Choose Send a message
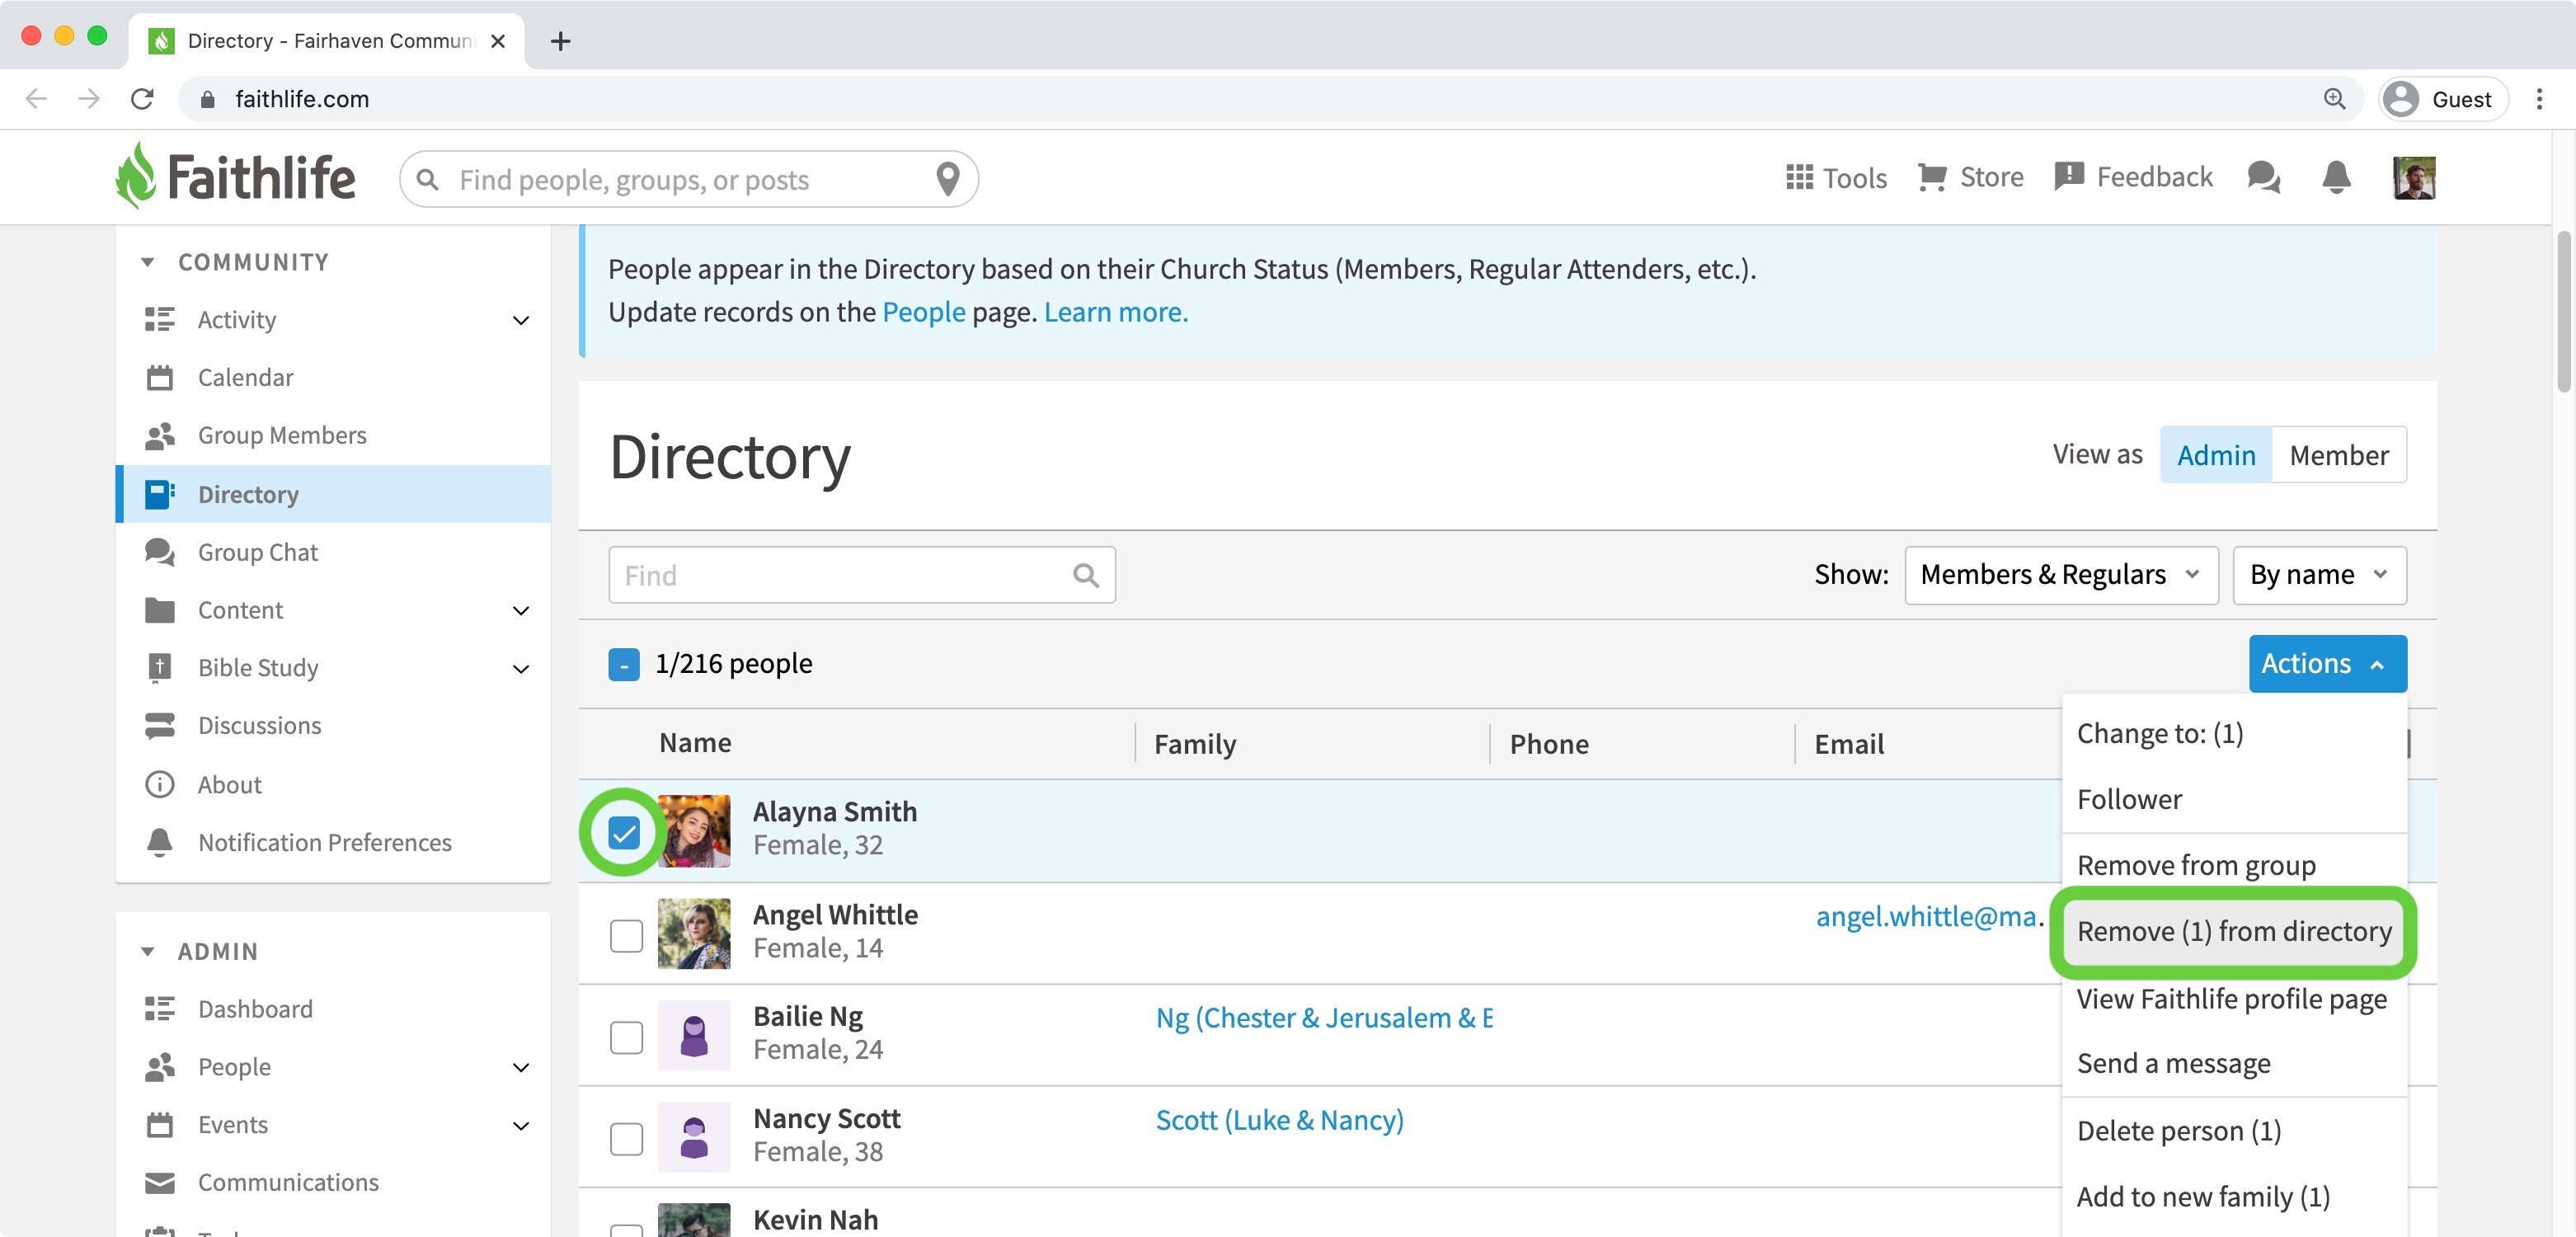This screenshot has width=2576, height=1237. click(2234, 1063)
